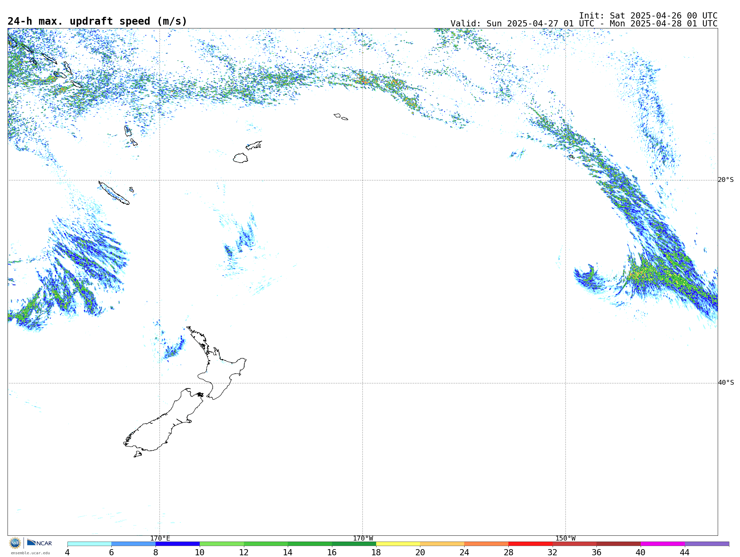This screenshot has height=557, width=740.
Task: Click the NCAR logo
Action: [39, 543]
